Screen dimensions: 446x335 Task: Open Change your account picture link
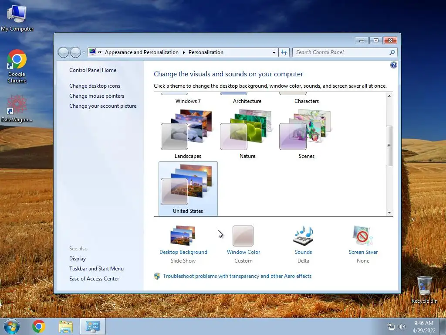click(x=103, y=106)
